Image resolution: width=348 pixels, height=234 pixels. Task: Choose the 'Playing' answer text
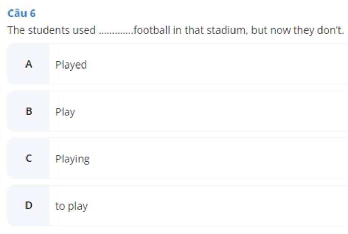pos(72,159)
